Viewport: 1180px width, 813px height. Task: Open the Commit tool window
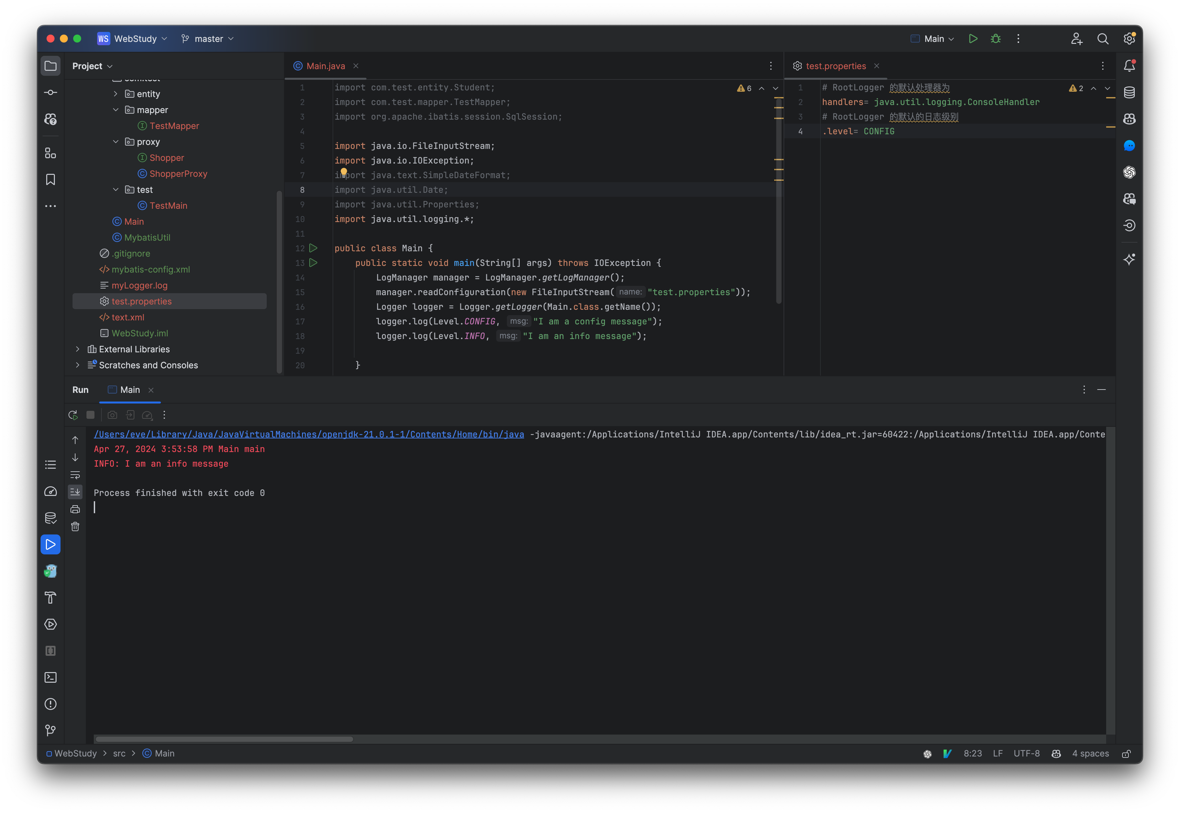(x=51, y=92)
